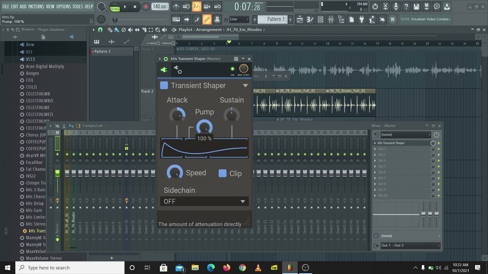
Task: Toggle the Transient Shaper enable square
Action: point(164,85)
